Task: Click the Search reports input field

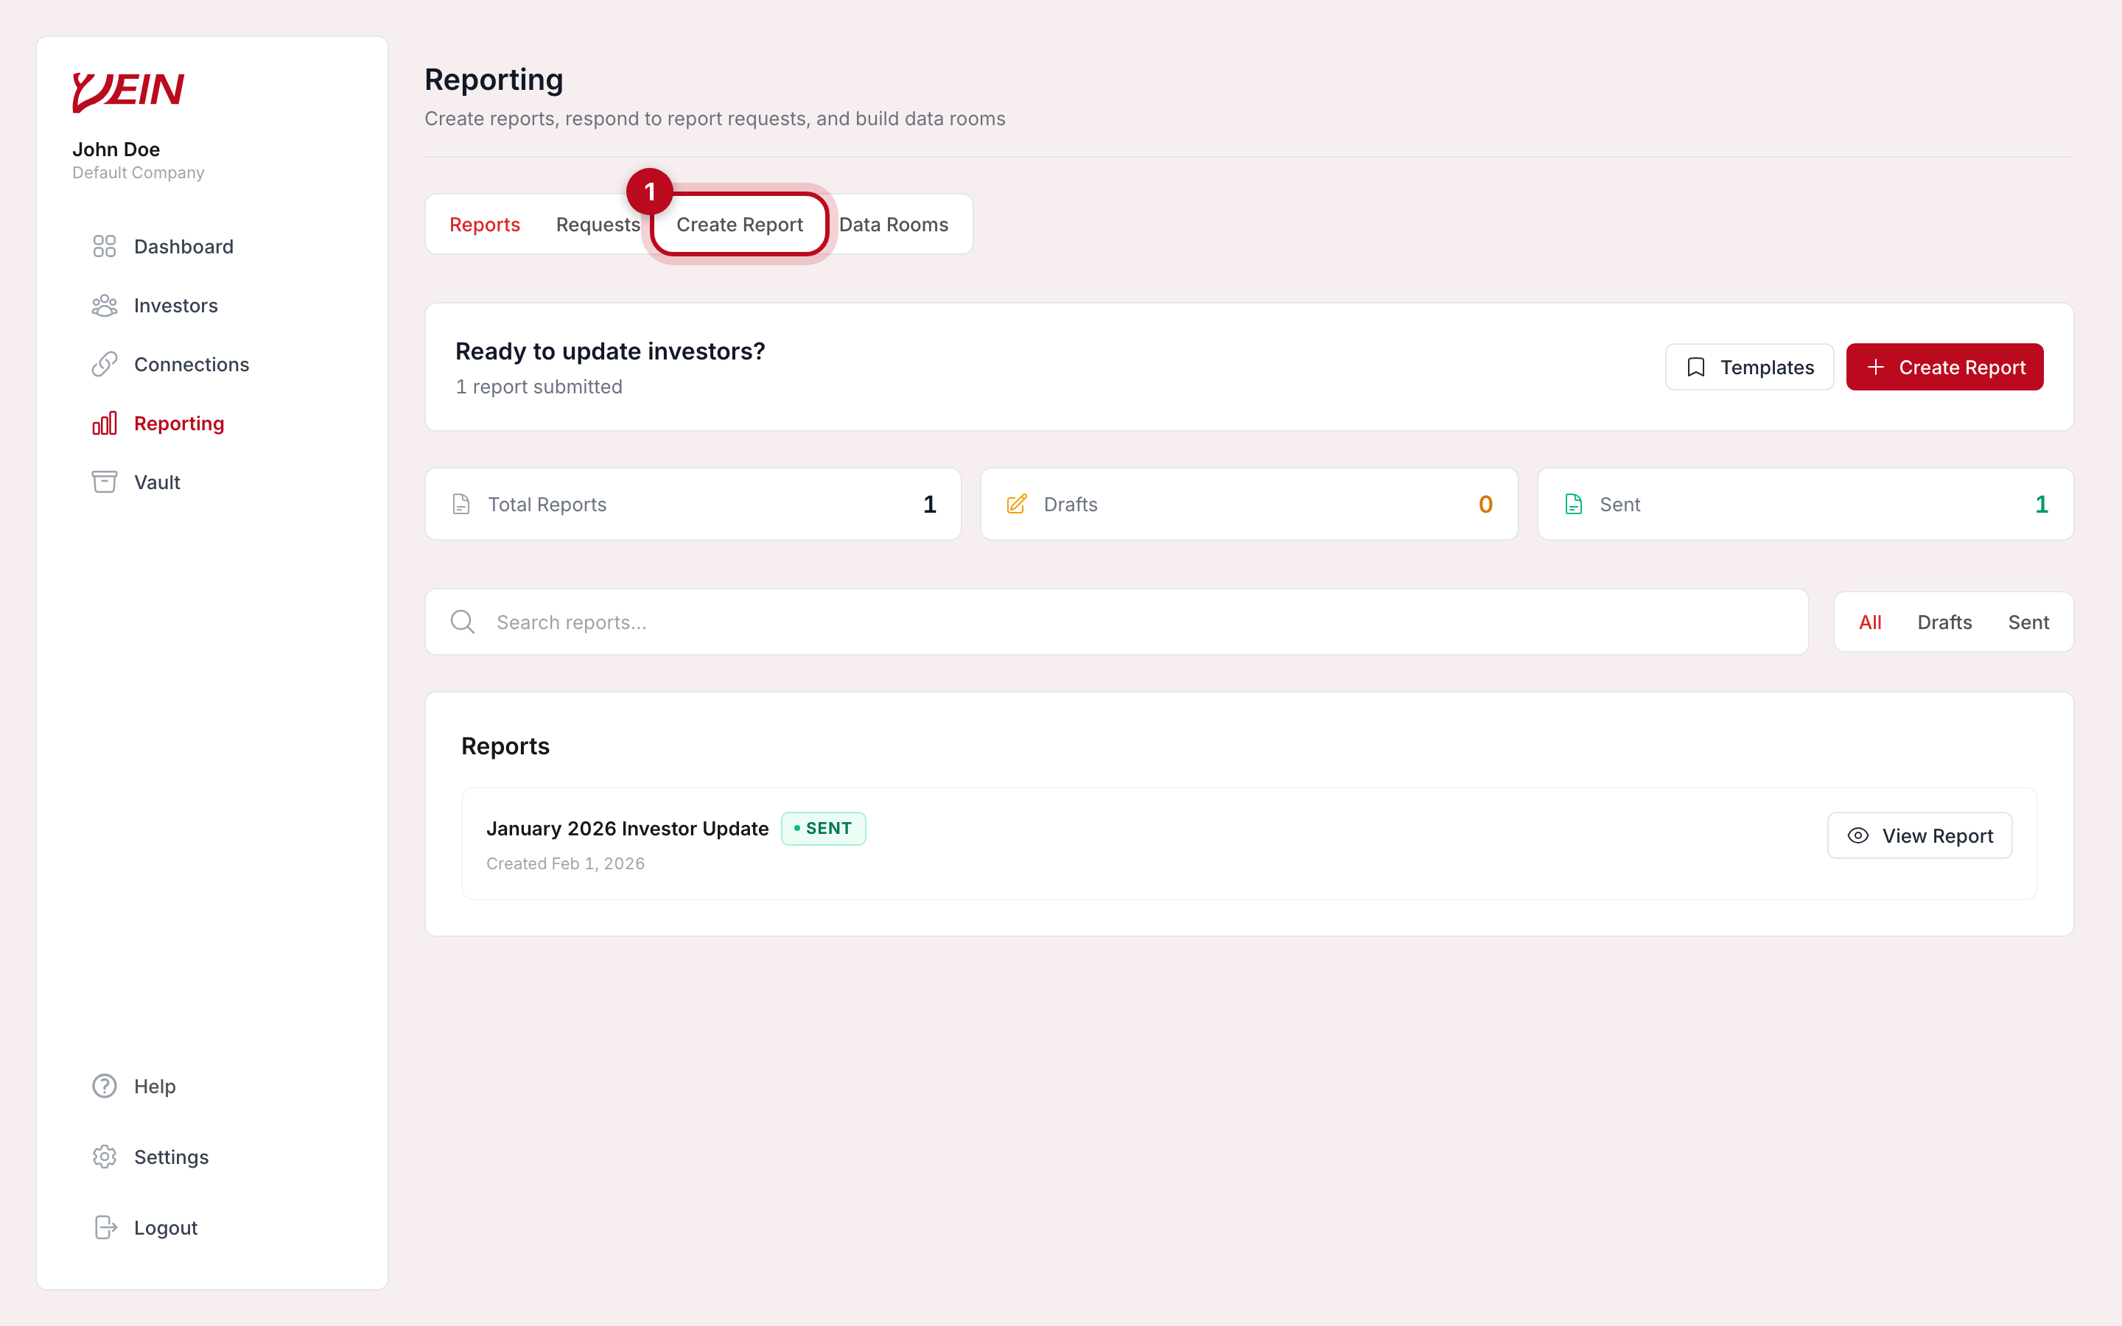Action: click(x=1116, y=622)
